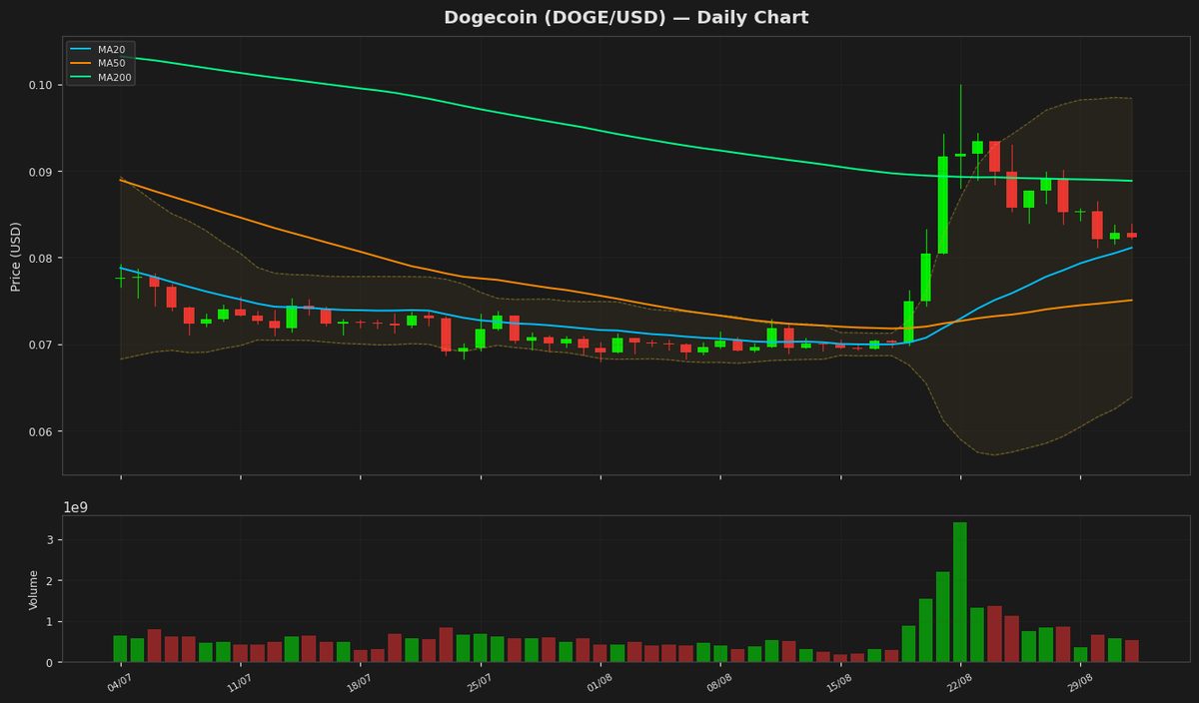Click the 1e9 volume scale multiplier

76,507
